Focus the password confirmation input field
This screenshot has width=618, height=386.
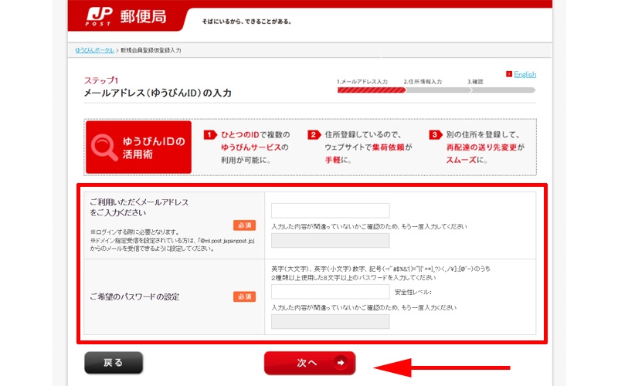pyautogui.click(x=331, y=321)
